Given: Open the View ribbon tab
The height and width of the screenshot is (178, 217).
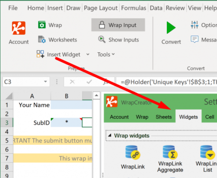Looking at the screenshot, I should [195, 8].
